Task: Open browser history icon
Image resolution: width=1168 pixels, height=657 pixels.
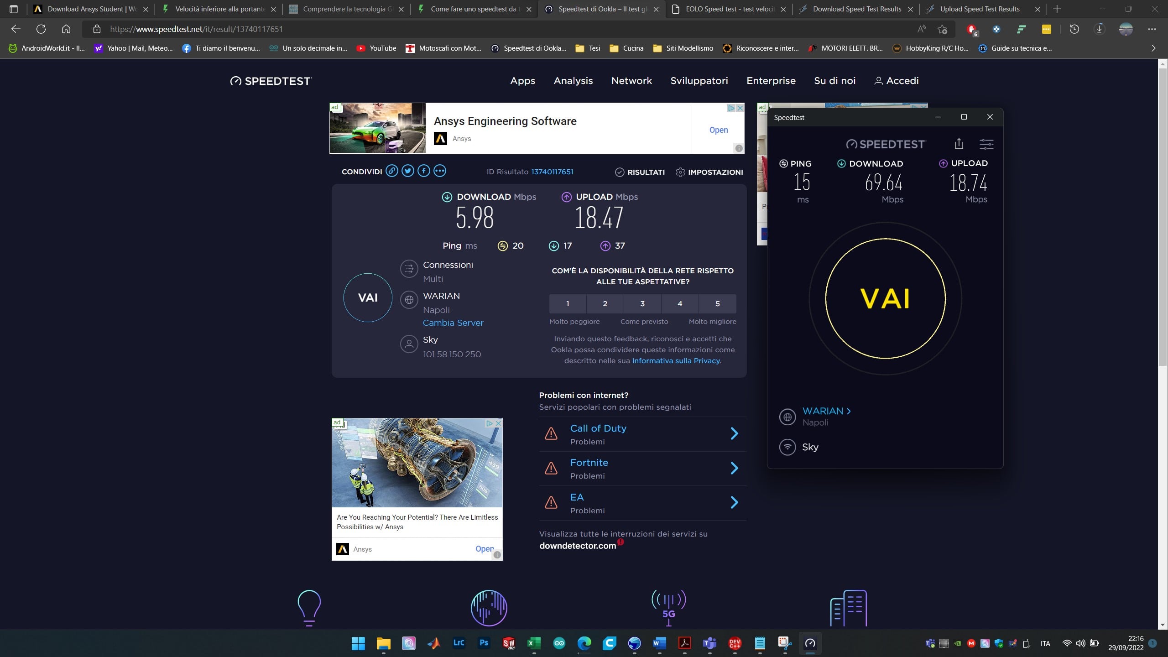Action: (1074, 29)
